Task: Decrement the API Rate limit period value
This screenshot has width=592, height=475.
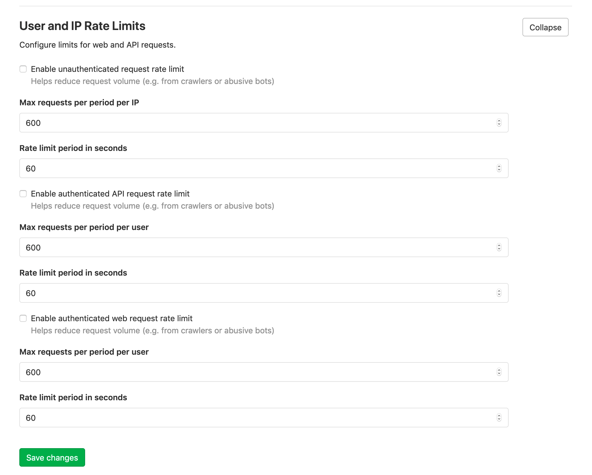Action: click(x=499, y=295)
